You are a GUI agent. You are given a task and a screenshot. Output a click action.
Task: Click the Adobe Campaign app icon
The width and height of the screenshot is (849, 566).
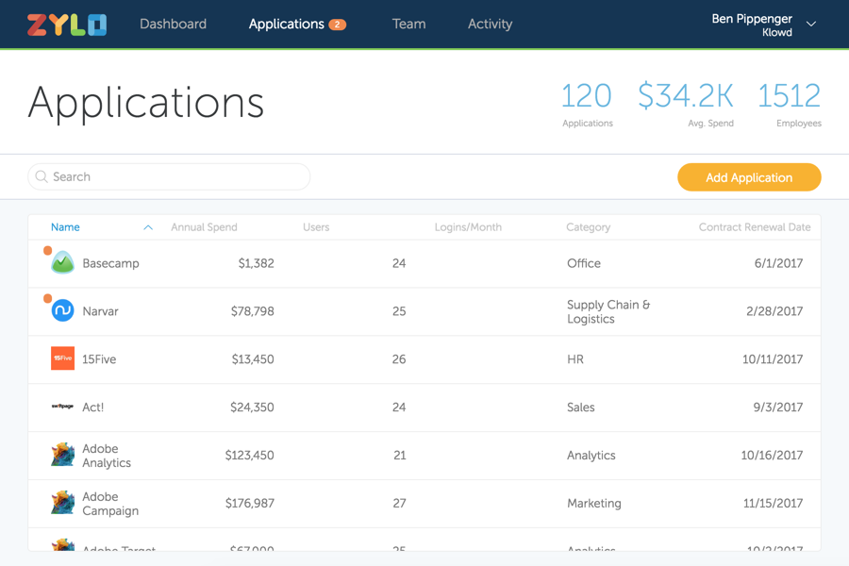pyautogui.click(x=62, y=503)
